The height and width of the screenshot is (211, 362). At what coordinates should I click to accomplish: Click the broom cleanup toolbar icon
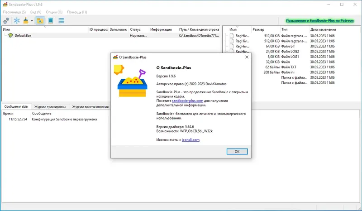(26, 20)
